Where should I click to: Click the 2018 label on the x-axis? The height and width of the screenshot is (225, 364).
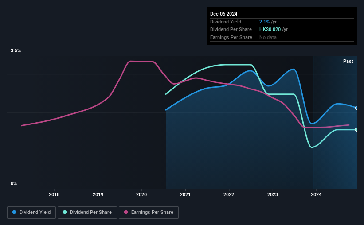point(54,194)
